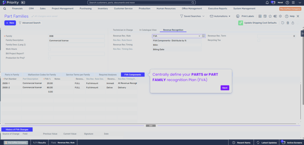Click the Bill Project Report? field
The height and width of the screenshot is (145, 304).
(76, 54)
